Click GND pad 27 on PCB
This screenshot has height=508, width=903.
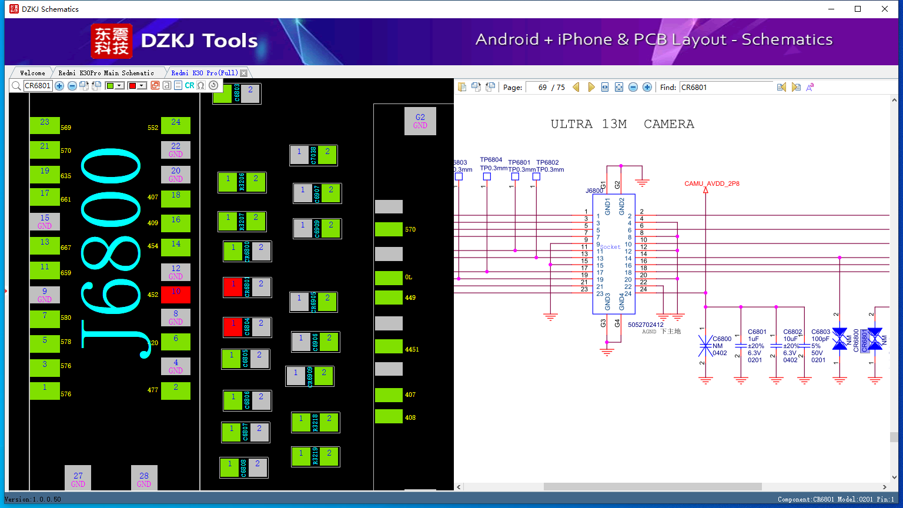coord(78,478)
